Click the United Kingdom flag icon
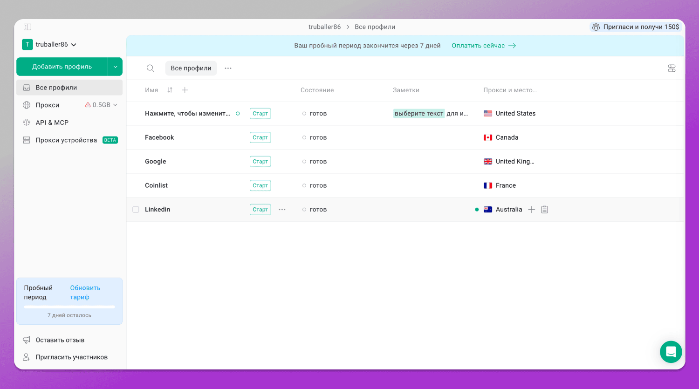The height and width of the screenshot is (389, 699). click(488, 161)
